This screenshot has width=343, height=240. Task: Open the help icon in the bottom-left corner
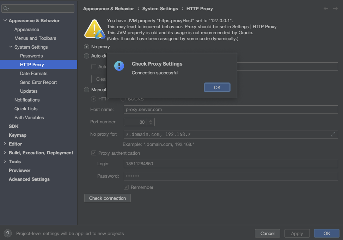(x=7, y=233)
